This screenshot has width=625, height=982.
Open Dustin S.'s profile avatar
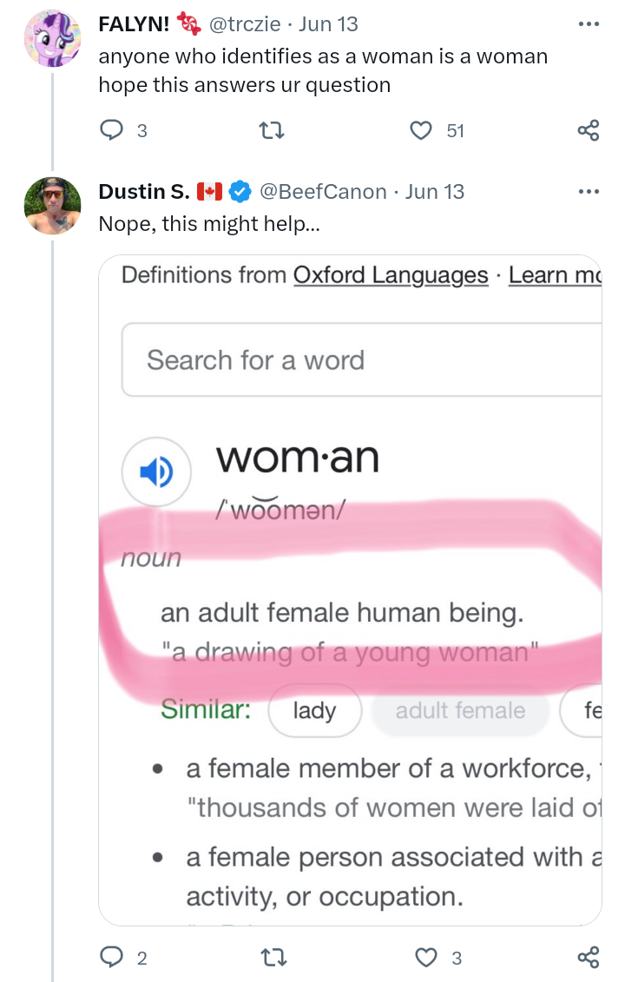click(x=52, y=206)
